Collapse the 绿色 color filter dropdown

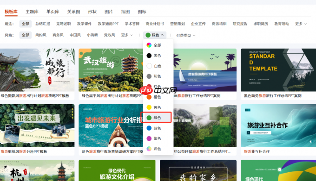point(155,35)
